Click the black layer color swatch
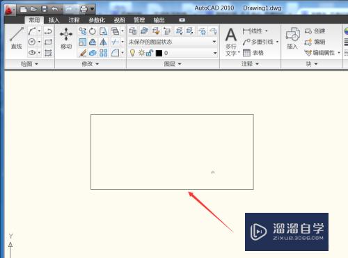 (x=159, y=53)
